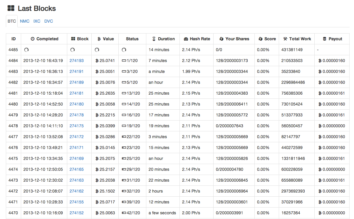Click the confirmation bar icon beside 13/120

pyautogui.click(x=124, y=93)
